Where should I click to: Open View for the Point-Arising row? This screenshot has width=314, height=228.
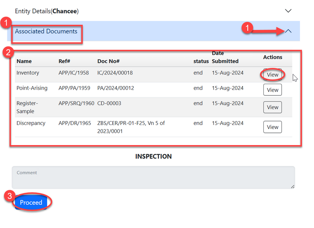tap(272, 90)
